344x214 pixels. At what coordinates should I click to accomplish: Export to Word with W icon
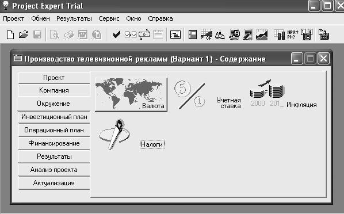click(83, 35)
